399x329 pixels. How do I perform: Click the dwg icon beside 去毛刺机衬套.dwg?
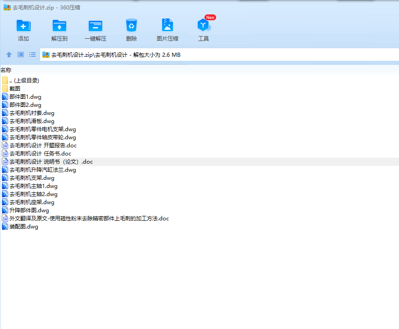[x=5, y=113]
